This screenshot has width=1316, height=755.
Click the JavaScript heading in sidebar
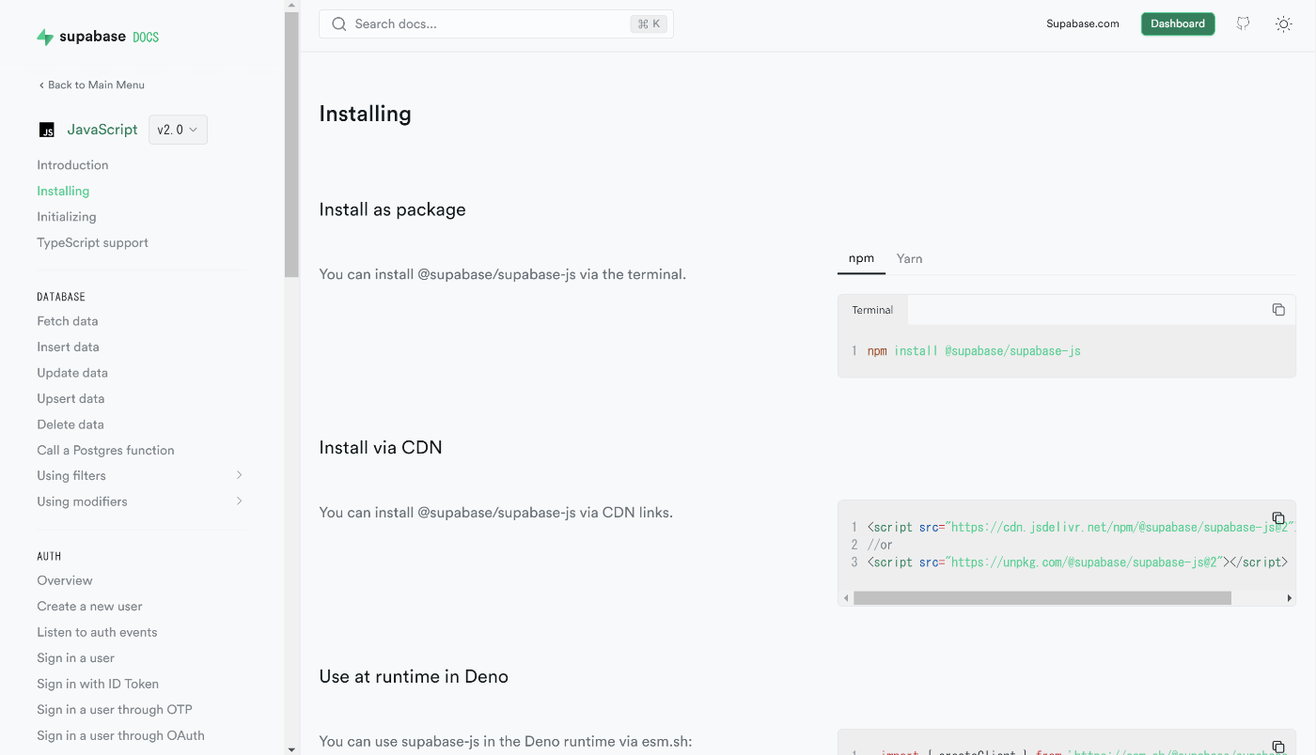pos(102,130)
